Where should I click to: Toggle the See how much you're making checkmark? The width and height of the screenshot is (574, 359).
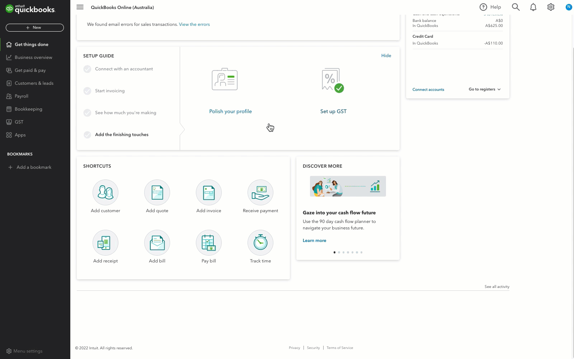coord(87,113)
